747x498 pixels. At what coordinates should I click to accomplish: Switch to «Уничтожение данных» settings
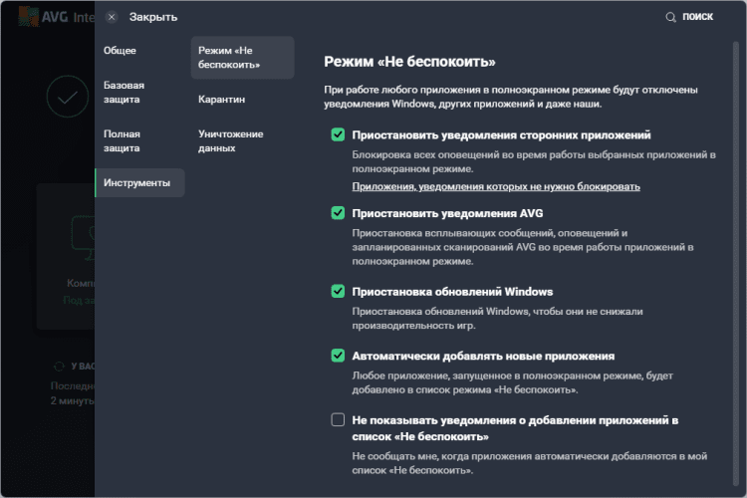click(x=230, y=140)
